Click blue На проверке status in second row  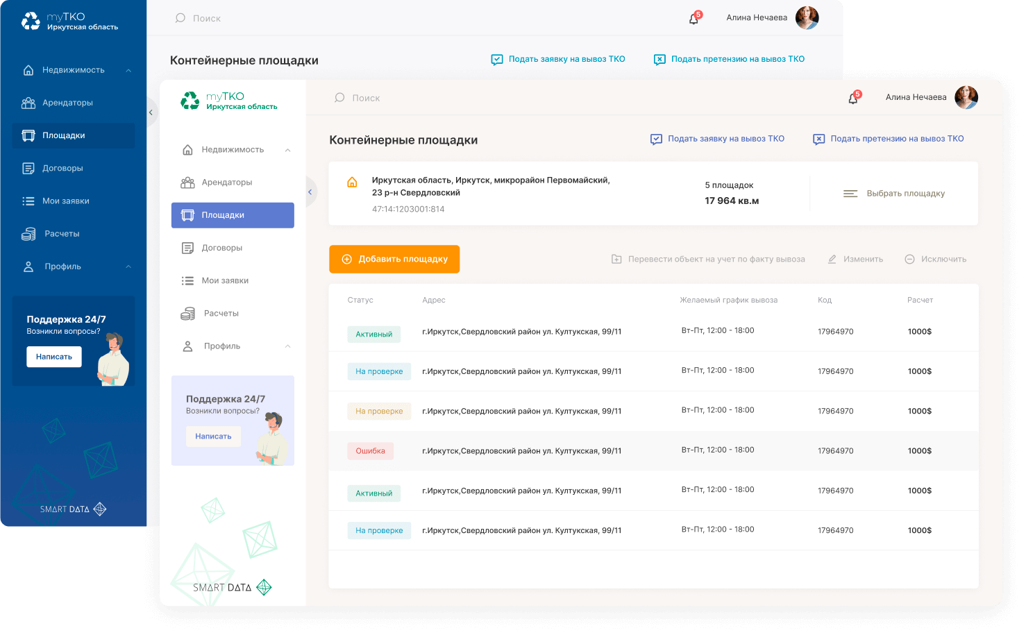point(379,371)
